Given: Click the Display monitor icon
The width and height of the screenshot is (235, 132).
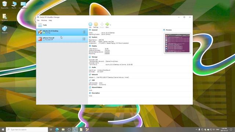Looking at the screenshot, I should (x=90, y=46).
